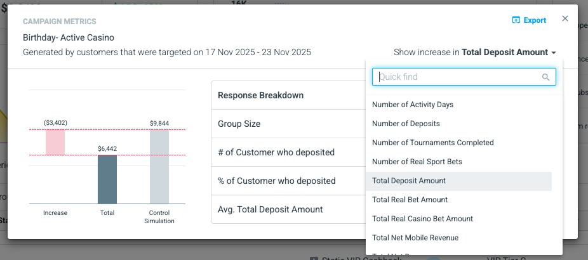Click '# of Customer who deposited' row
588x260 pixels.
click(288, 152)
